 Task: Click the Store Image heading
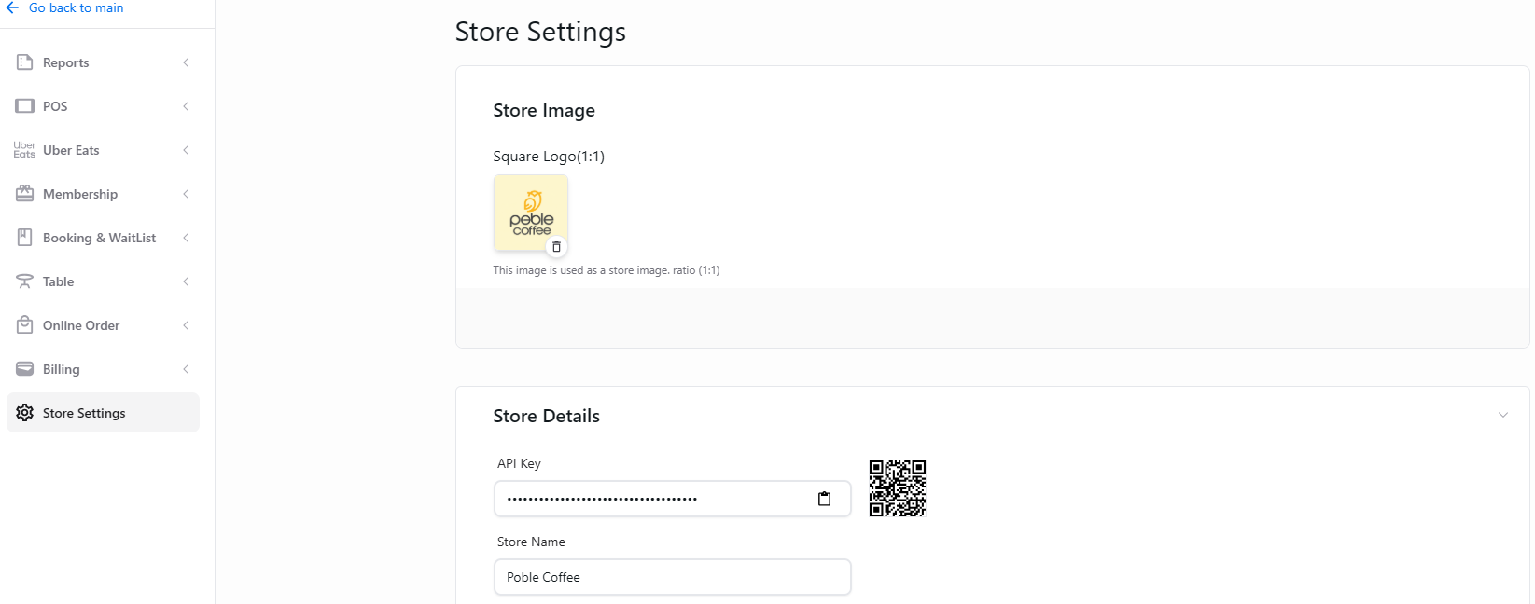[x=544, y=110]
